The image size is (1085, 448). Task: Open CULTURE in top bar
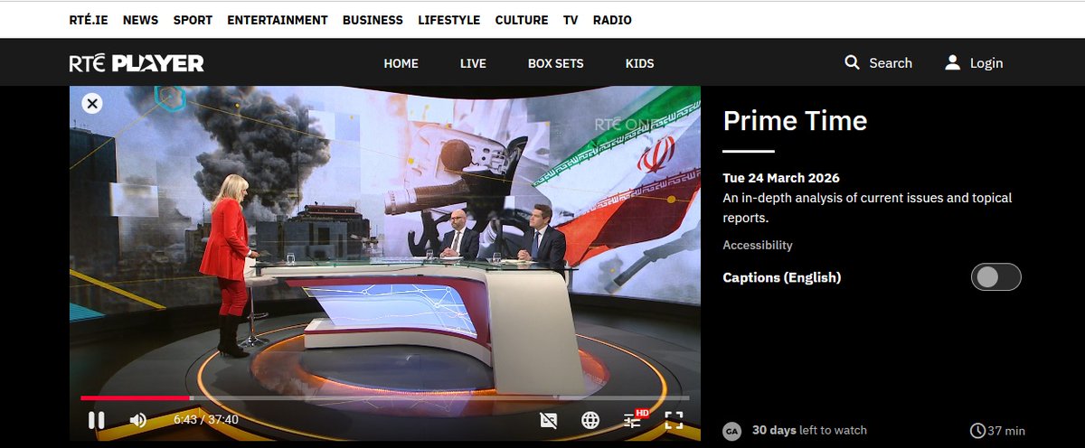522,20
